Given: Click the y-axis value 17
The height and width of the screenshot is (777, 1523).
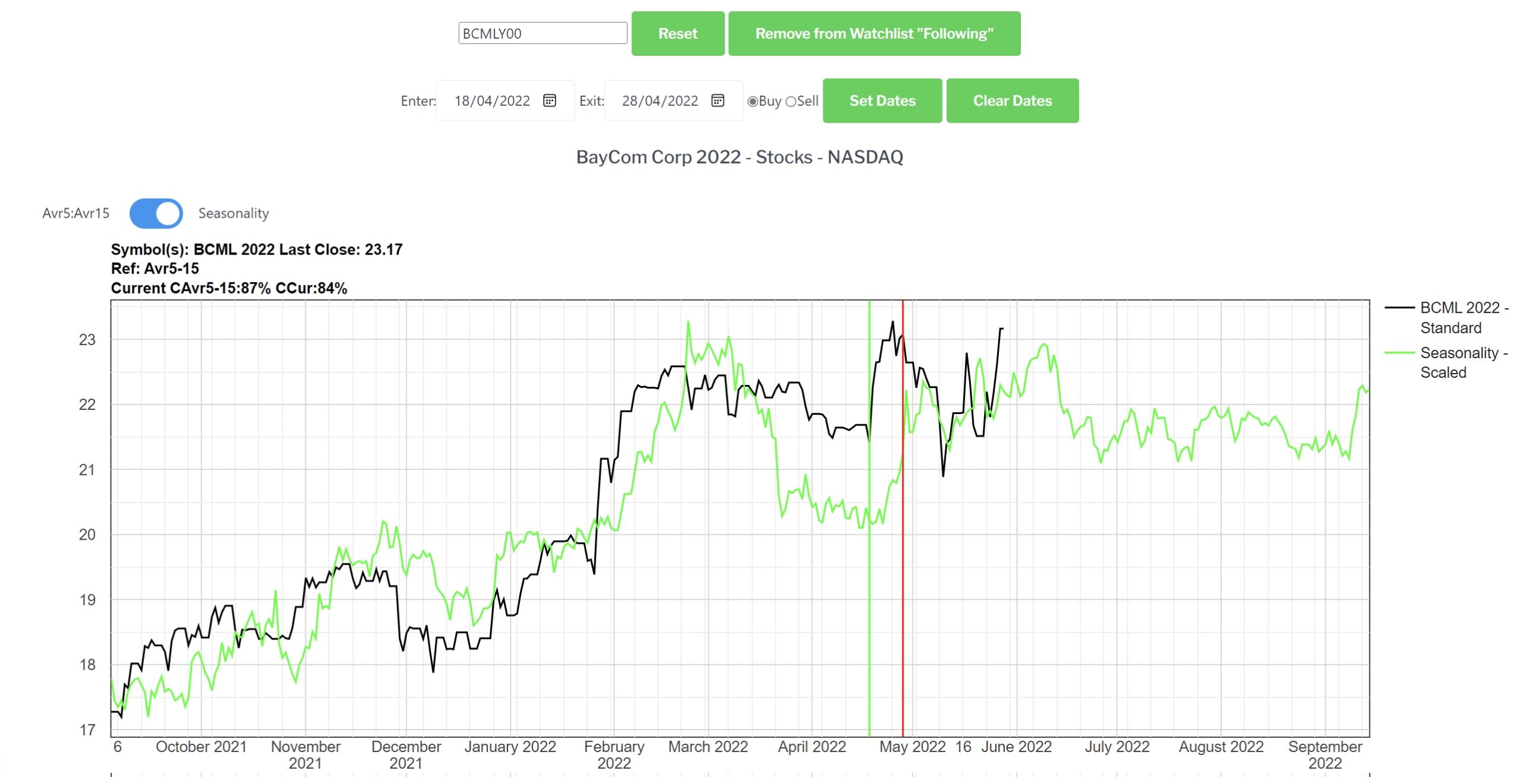Looking at the screenshot, I should [x=87, y=730].
